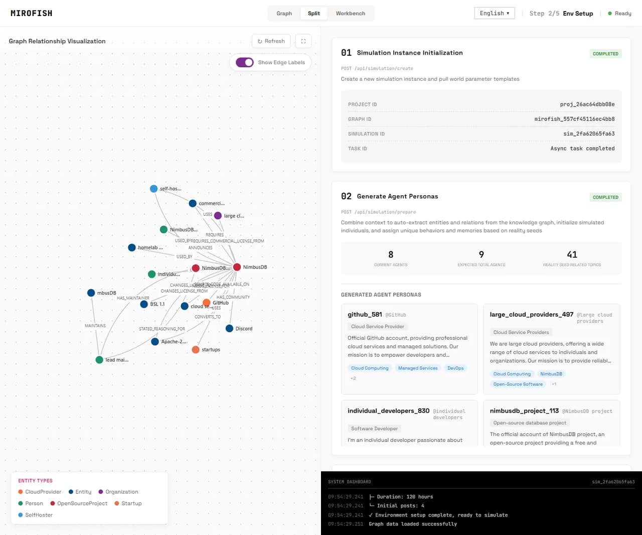Click the Organization legend entry
This screenshot has width=642, height=535.
(x=118, y=492)
